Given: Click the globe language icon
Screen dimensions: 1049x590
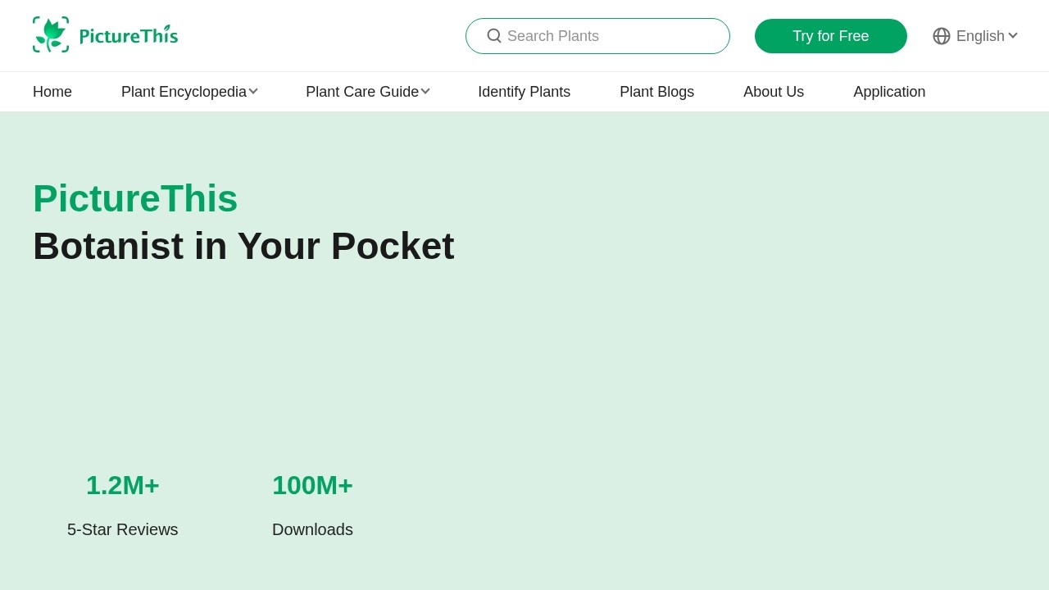Looking at the screenshot, I should pos(942,36).
